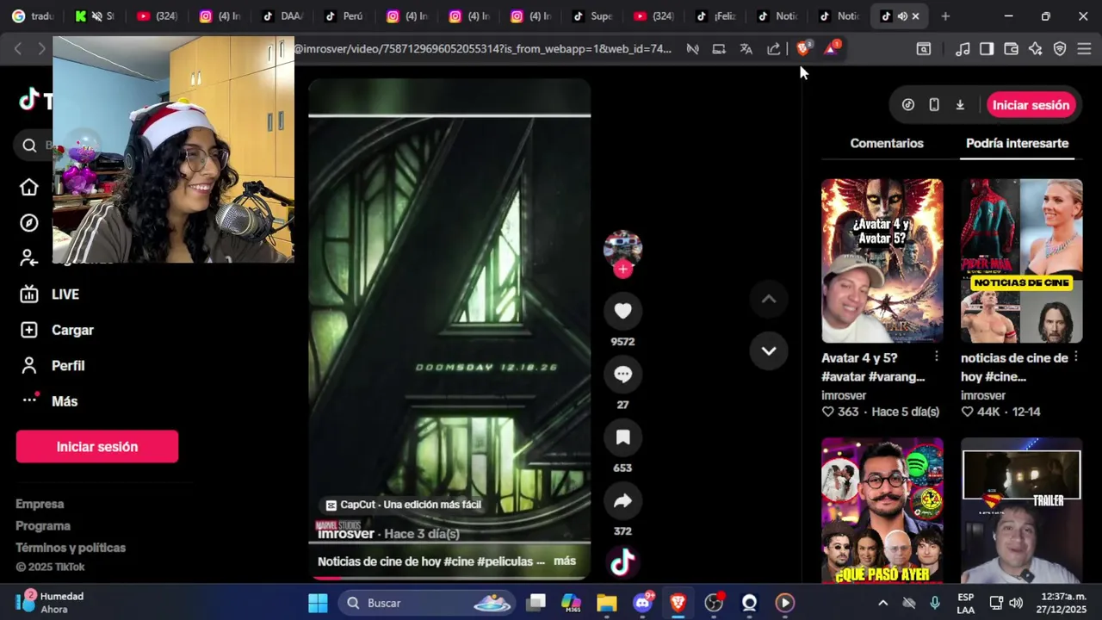Click the browser address bar URL
This screenshot has width=1102, height=620.
tap(483, 49)
